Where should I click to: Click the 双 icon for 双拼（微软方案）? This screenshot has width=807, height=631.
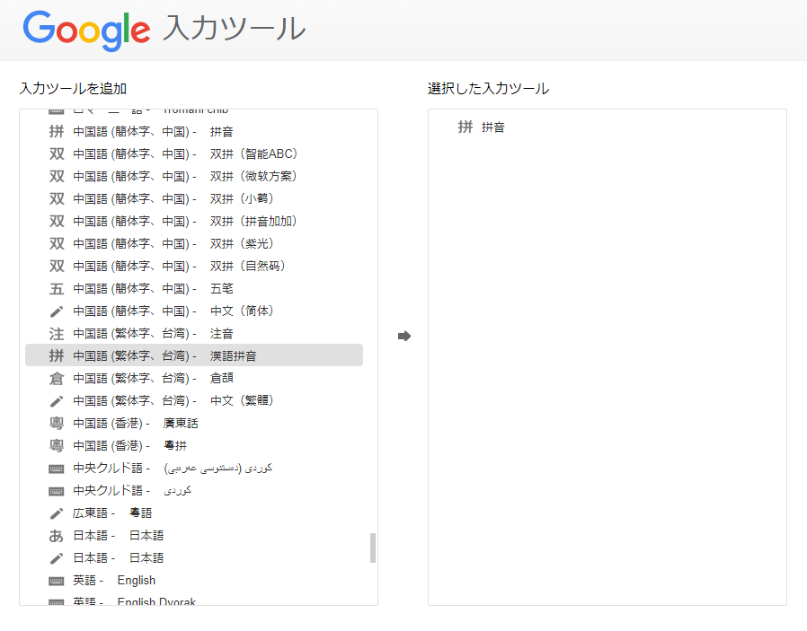[57, 177]
